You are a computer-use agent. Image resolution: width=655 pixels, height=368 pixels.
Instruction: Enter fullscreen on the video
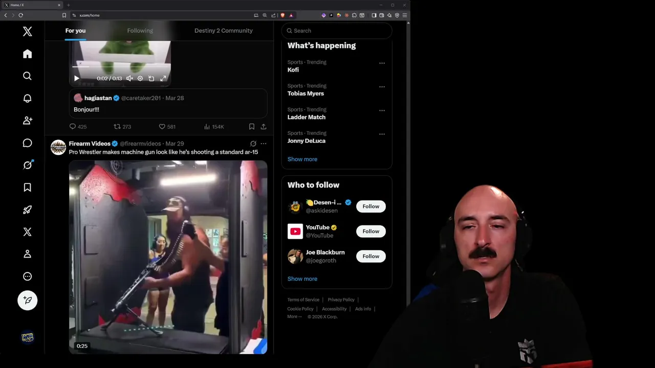click(x=163, y=78)
